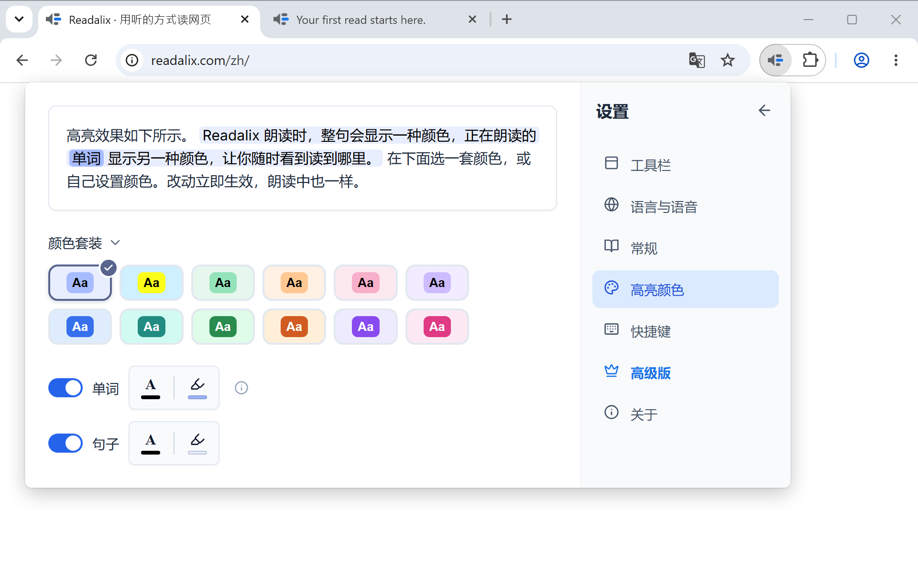Select the bold teal color set
This screenshot has height=573, width=918.
152,327
